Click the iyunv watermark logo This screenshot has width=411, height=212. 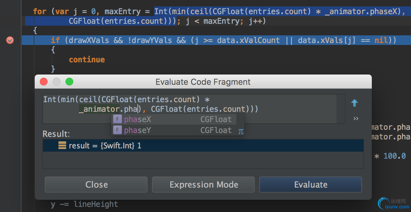394,204
